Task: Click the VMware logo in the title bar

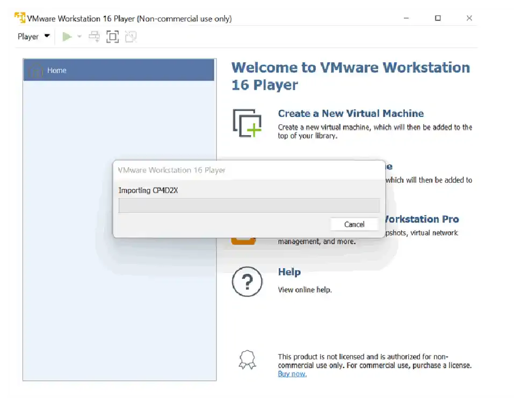Action: (x=20, y=17)
